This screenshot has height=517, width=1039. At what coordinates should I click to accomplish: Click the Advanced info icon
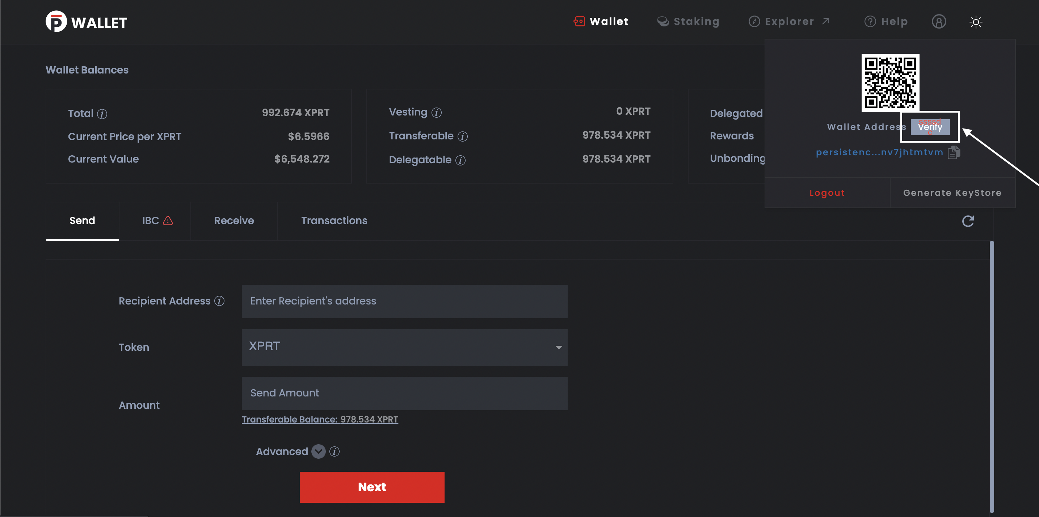pyautogui.click(x=335, y=451)
